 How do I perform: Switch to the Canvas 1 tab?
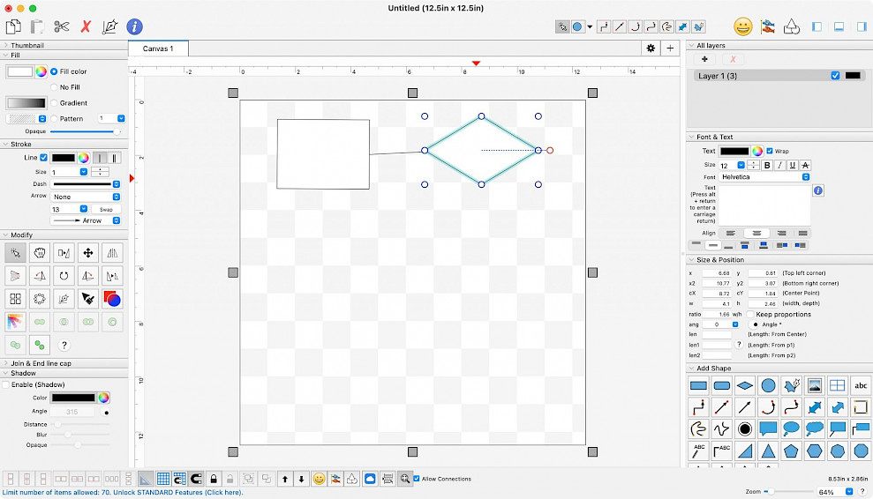coord(158,48)
